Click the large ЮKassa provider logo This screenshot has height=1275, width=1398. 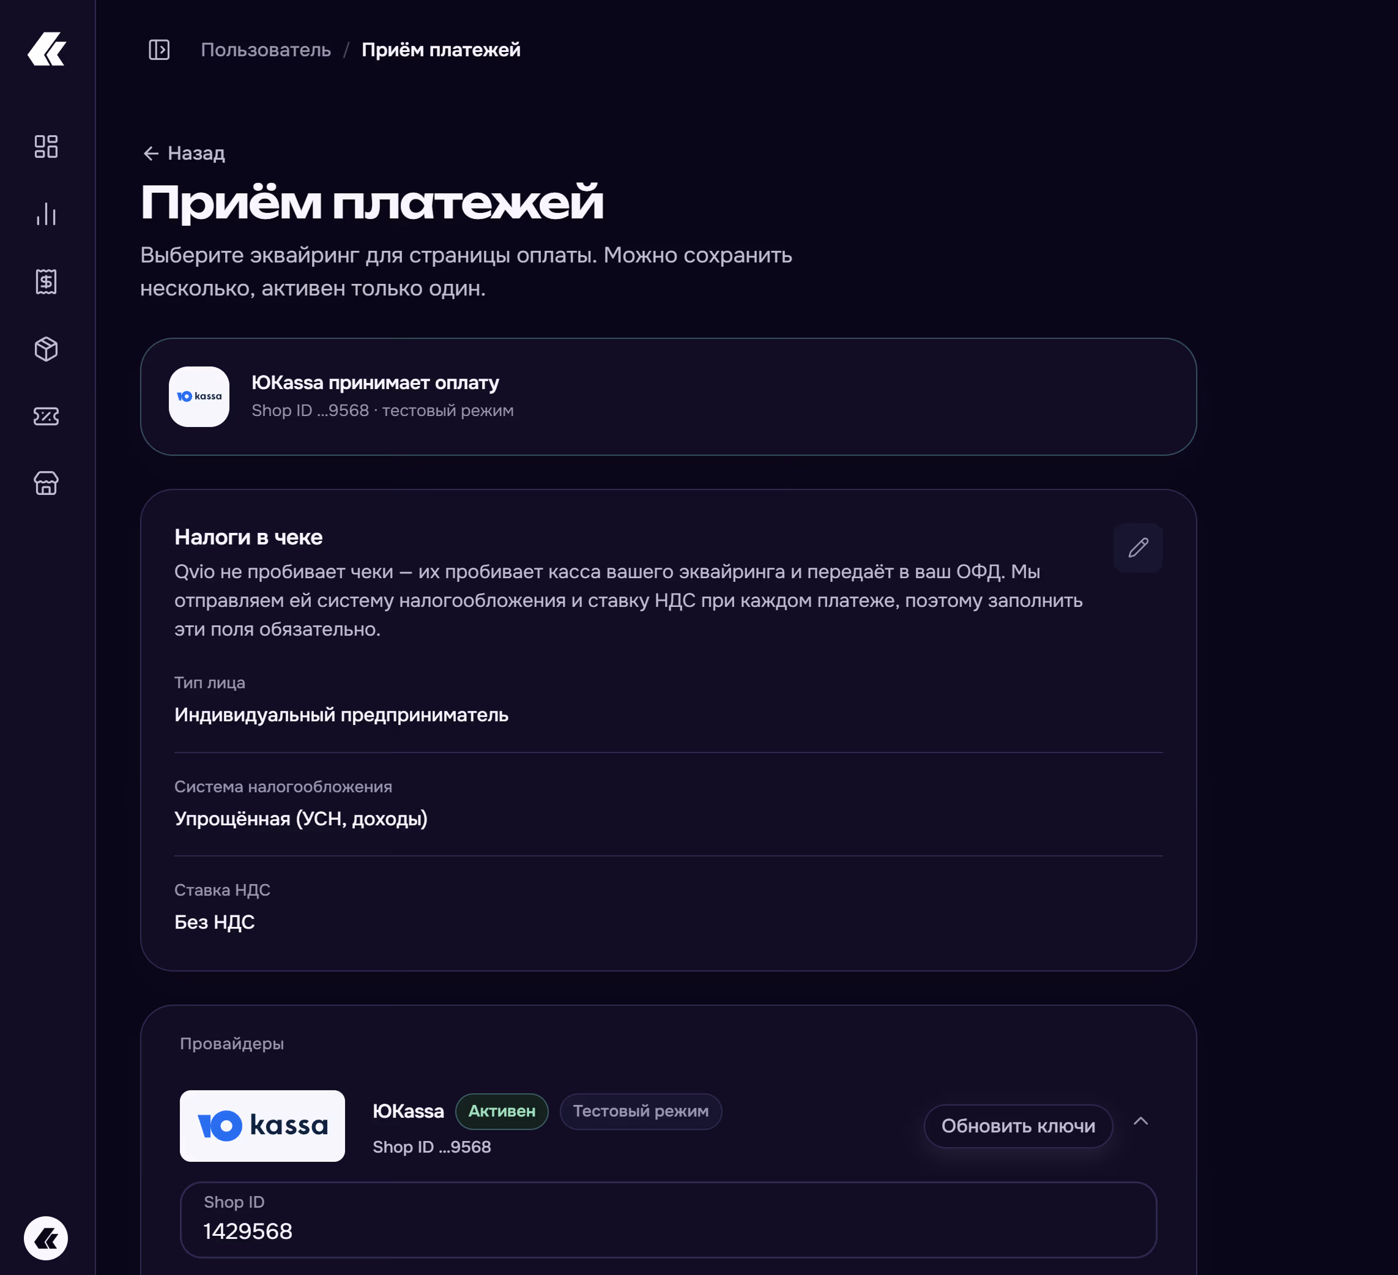[262, 1126]
